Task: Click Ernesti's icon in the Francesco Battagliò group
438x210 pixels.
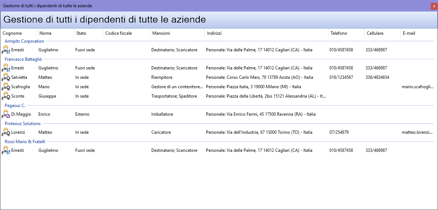Action: tap(6, 68)
